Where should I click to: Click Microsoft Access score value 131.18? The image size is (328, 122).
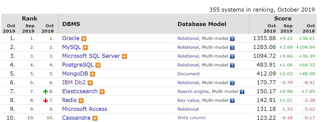pos(267,109)
